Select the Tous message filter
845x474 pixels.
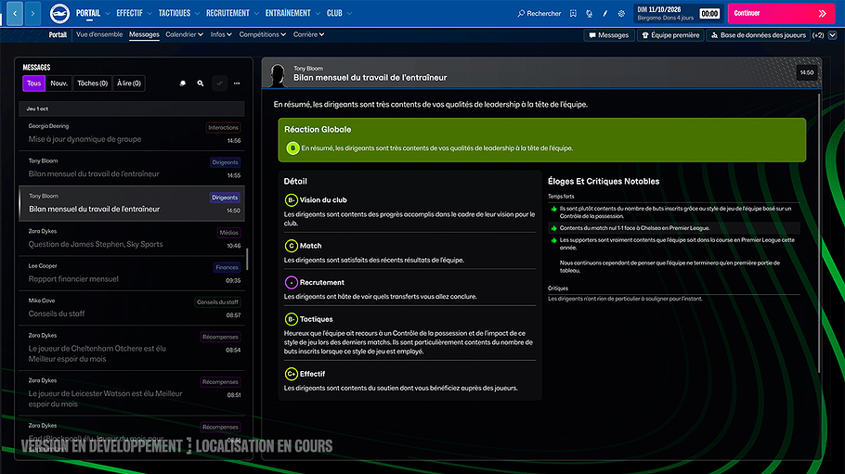click(x=34, y=83)
